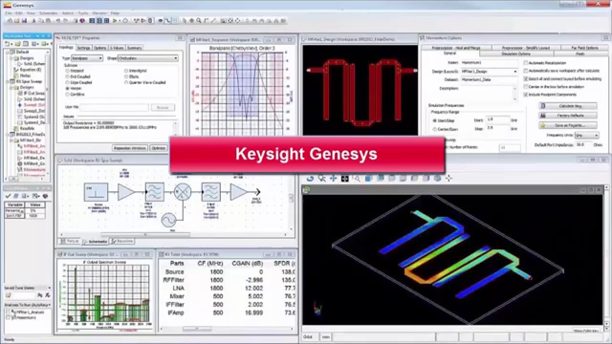Viewport: 612px width, 344px height.
Task: Open the Frequency Units dropdown
Action: click(x=586, y=136)
